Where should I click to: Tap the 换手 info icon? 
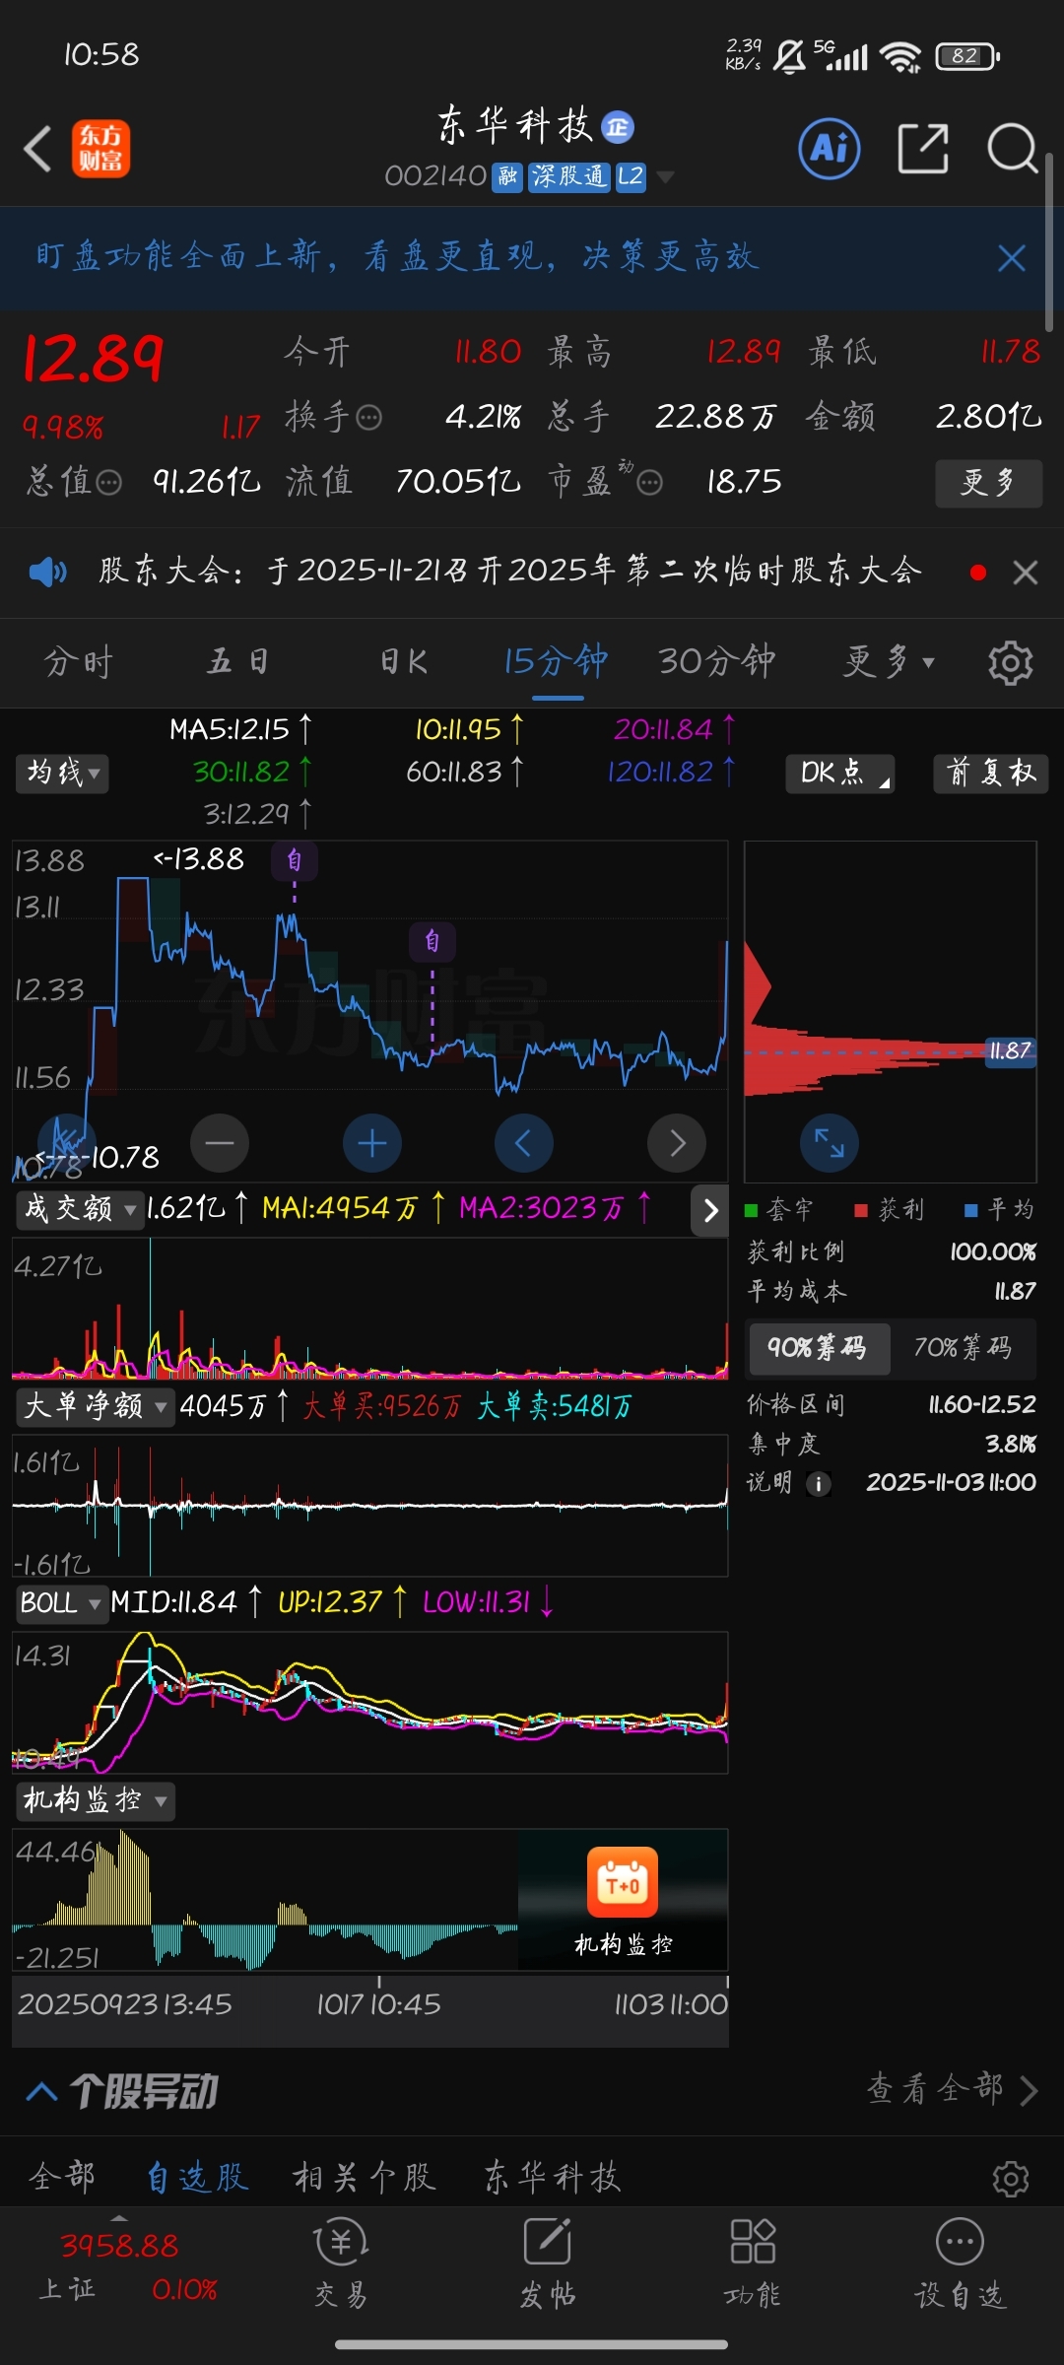369,418
